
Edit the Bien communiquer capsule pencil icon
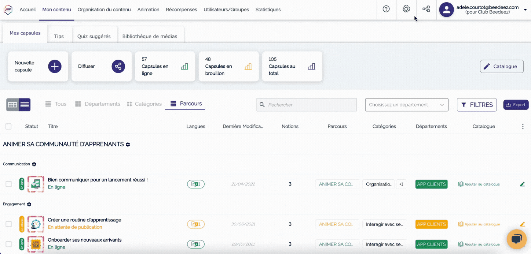tap(522, 184)
